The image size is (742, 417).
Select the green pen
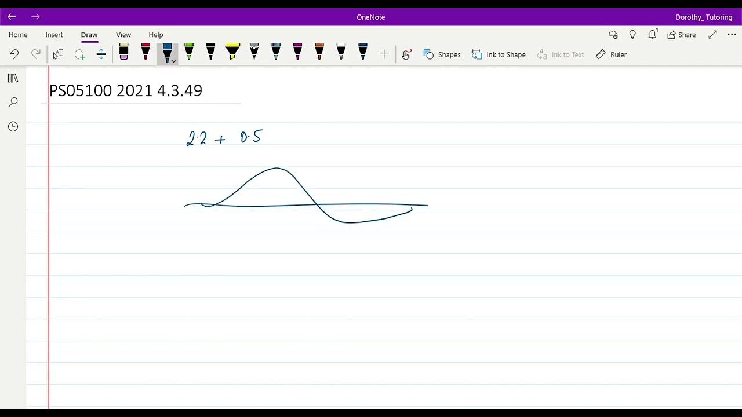coord(189,53)
